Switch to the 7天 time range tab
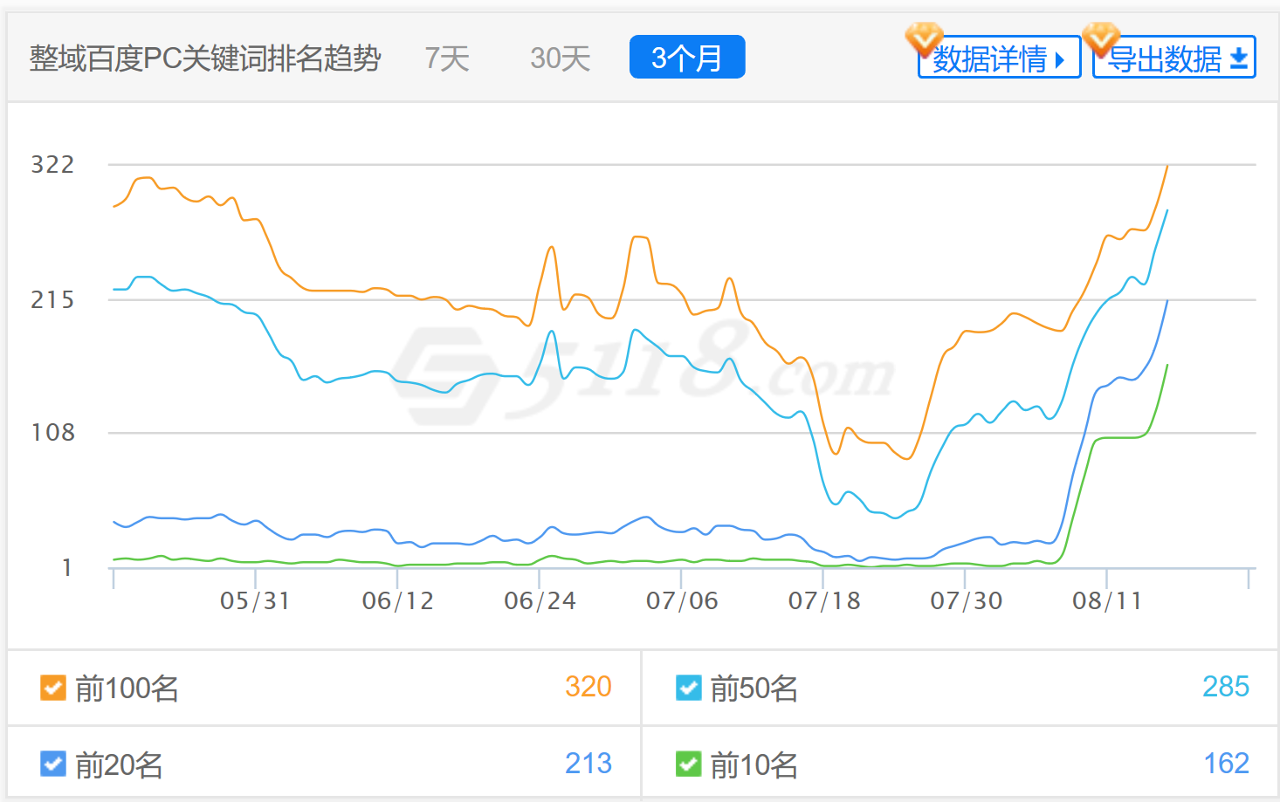This screenshot has height=802, width=1280. 447,57
